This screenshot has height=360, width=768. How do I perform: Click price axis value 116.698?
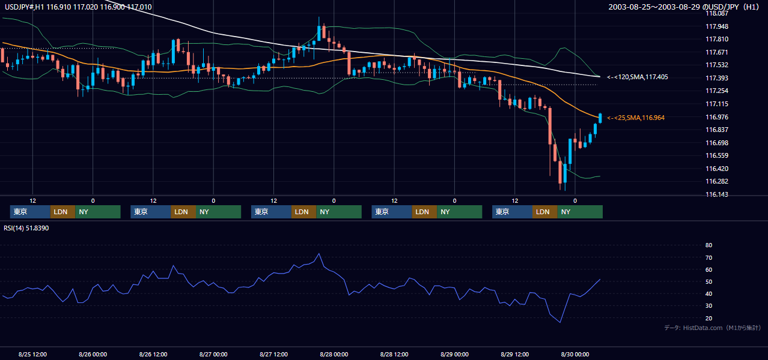coord(717,143)
